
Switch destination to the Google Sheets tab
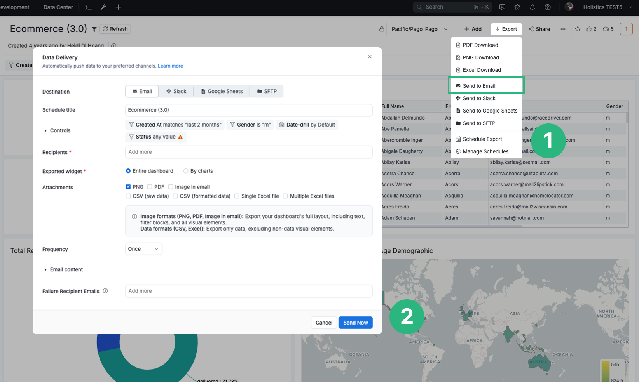[x=221, y=91]
